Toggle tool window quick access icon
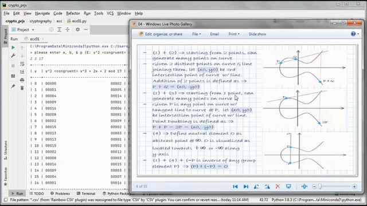This screenshot has height=206, width=367. [6, 200]
